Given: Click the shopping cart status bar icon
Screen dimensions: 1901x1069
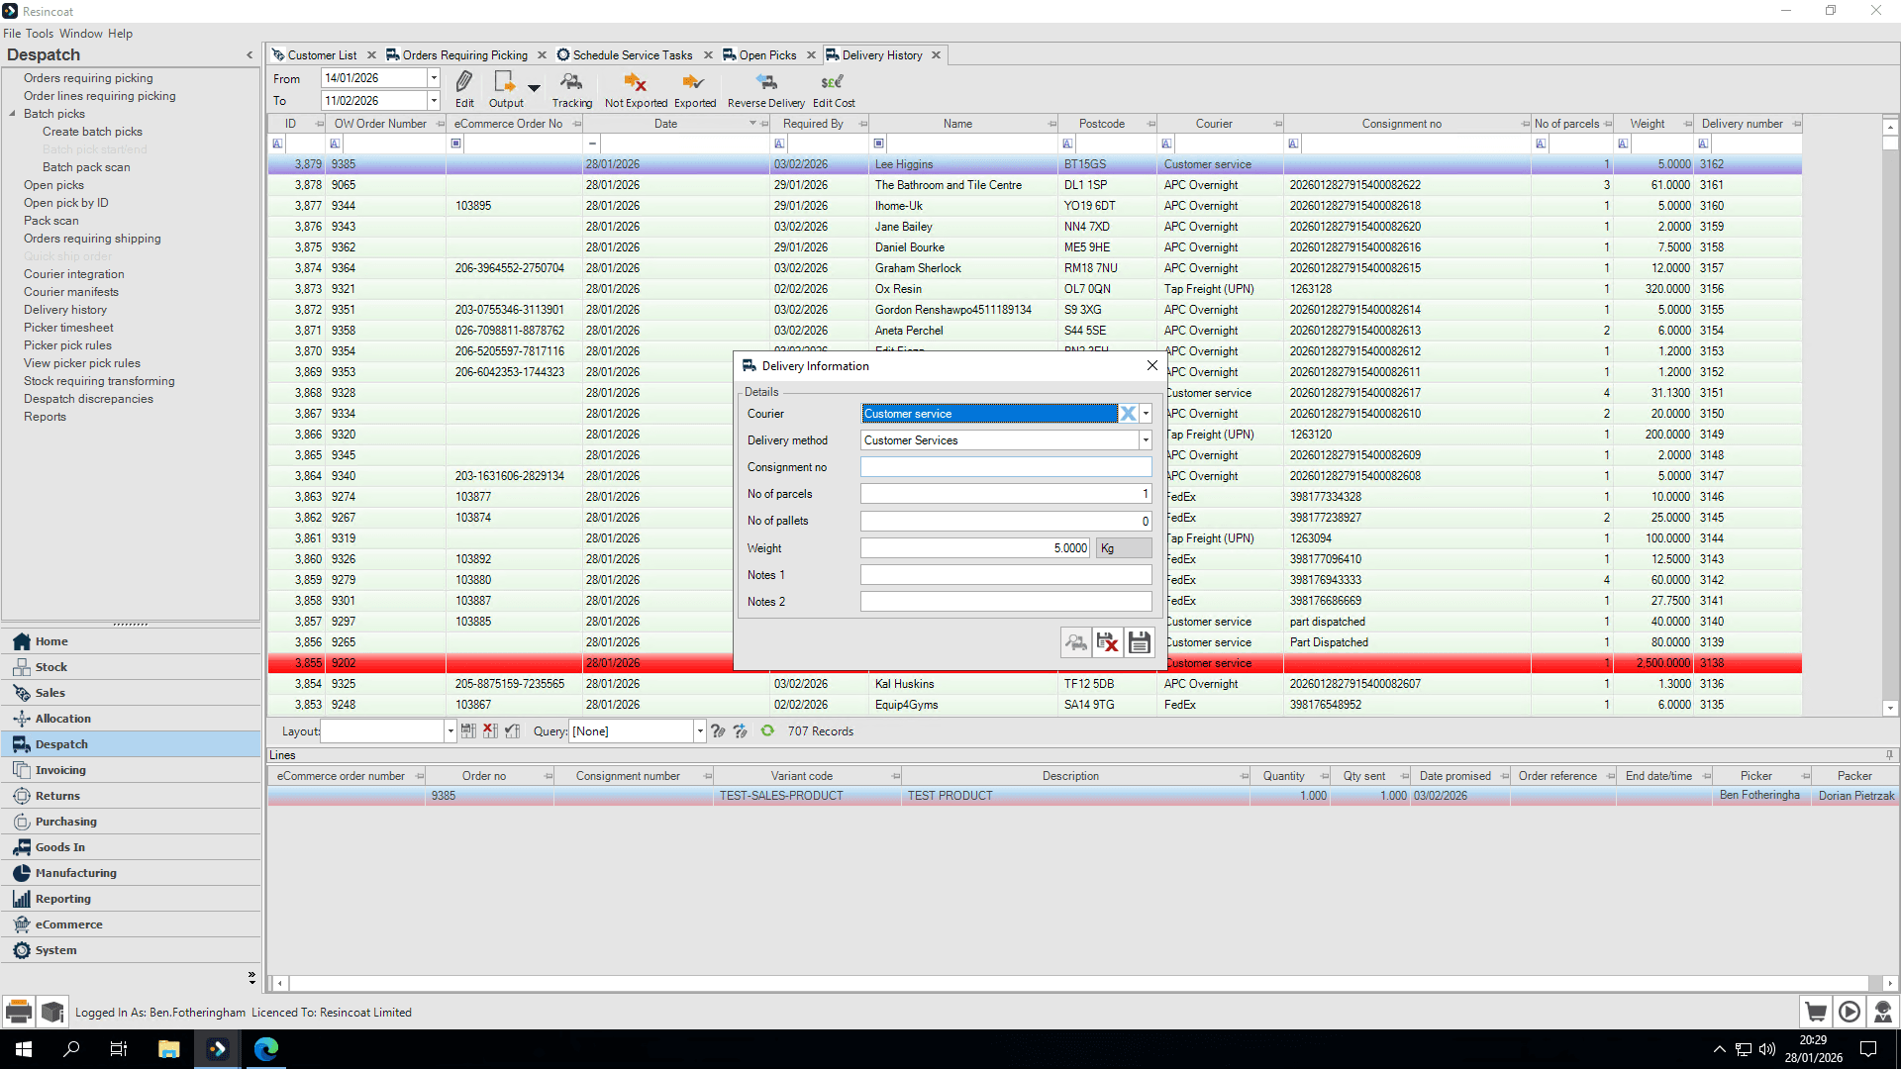Looking at the screenshot, I should (x=1816, y=1012).
